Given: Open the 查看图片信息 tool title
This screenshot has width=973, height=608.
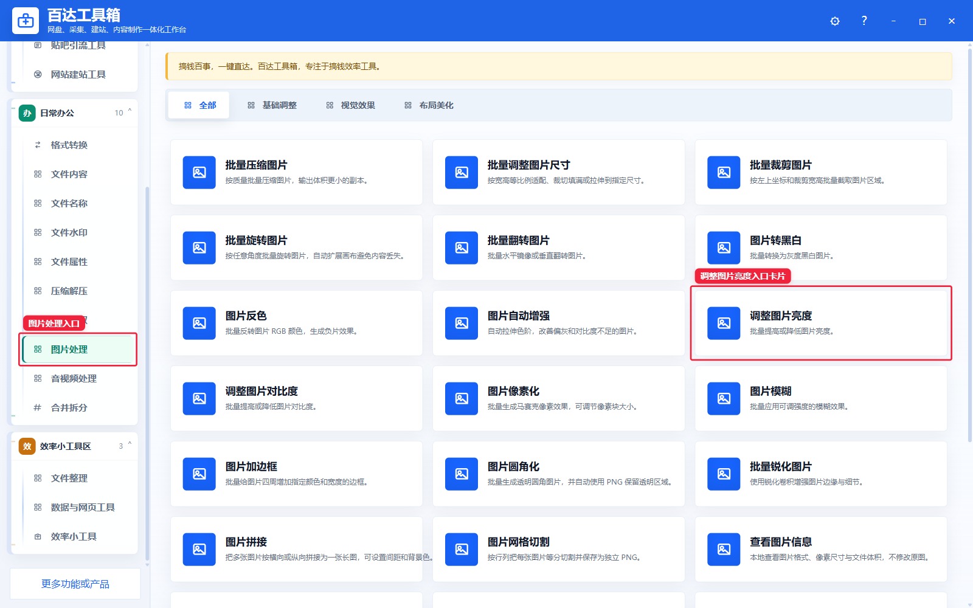Looking at the screenshot, I should (x=781, y=542).
